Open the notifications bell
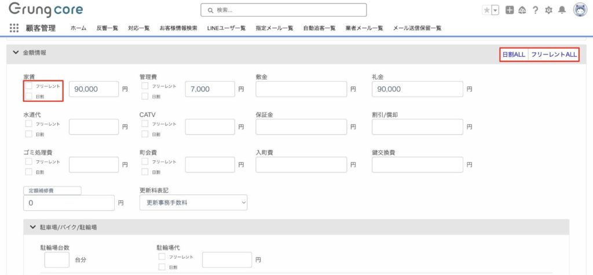 click(x=562, y=10)
